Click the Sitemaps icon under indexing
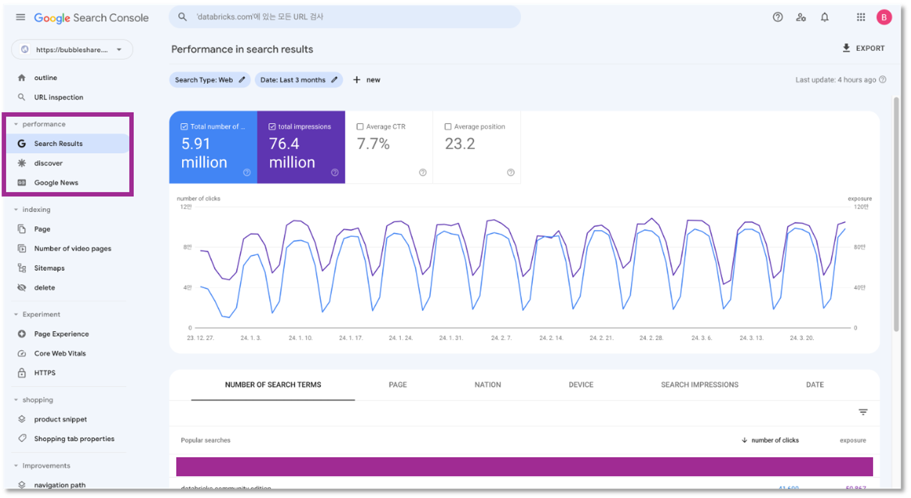Image resolution: width=911 pixels, height=498 pixels. point(20,267)
